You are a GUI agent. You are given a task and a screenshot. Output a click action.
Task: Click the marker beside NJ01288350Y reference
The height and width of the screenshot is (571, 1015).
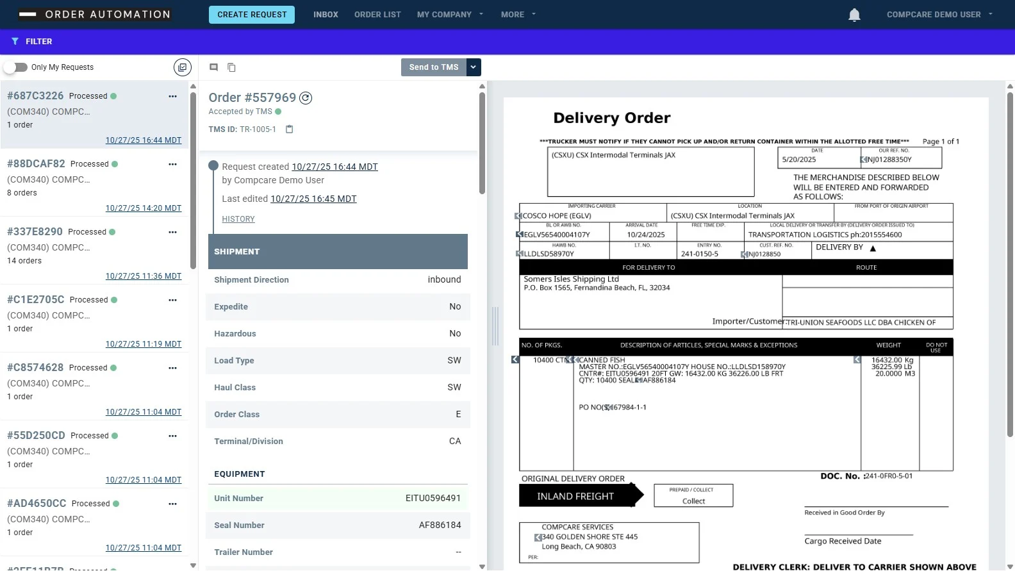(864, 160)
